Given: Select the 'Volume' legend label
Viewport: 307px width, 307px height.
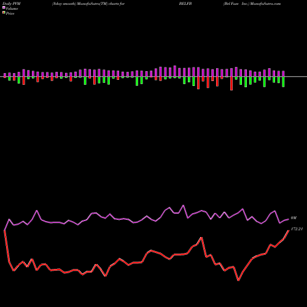Looking at the screenshot, I should [12, 9].
